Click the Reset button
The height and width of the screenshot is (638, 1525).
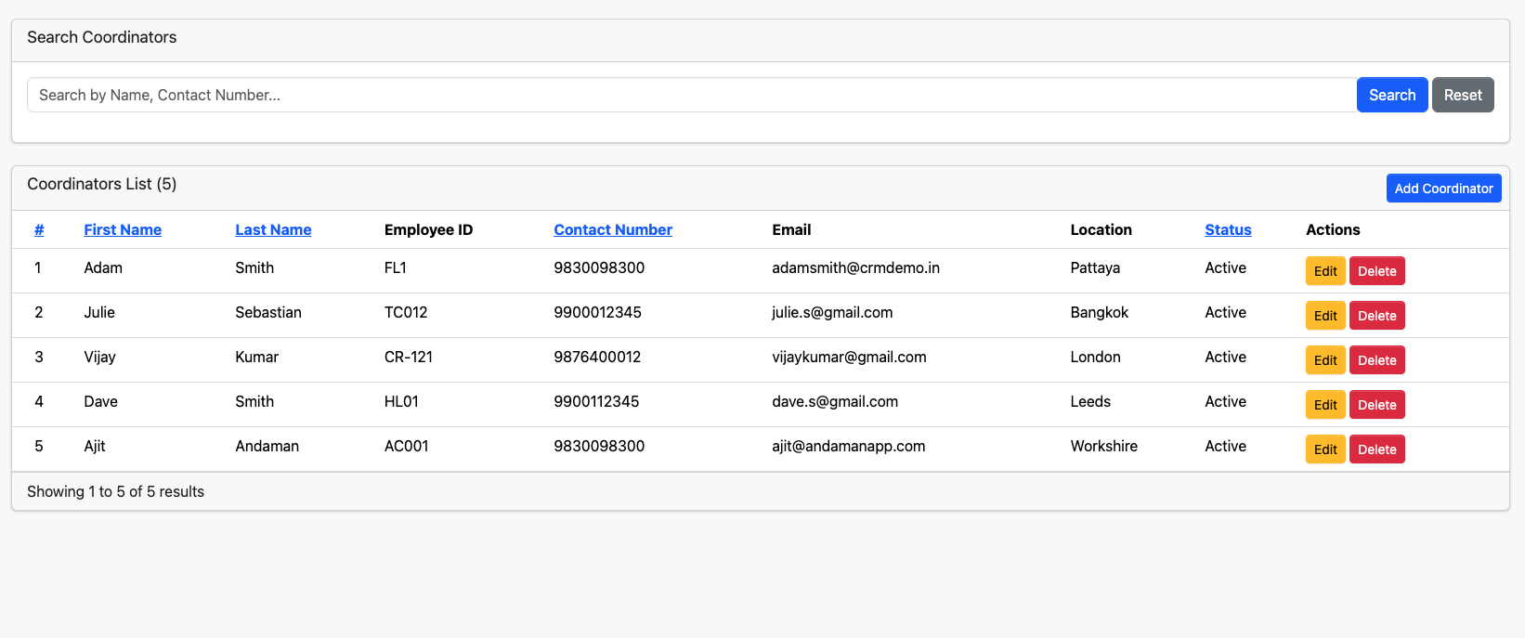(x=1463, y=95)
